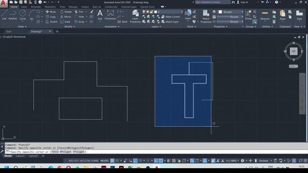Activate the Array command

coord(79,22)
